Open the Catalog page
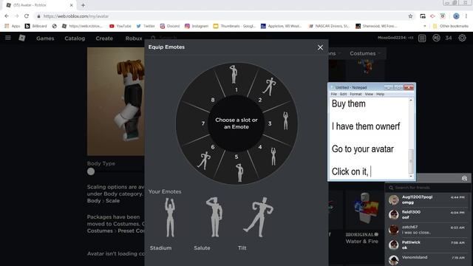Viewport: 473px width, 266px height. click(x=75, y=38)
